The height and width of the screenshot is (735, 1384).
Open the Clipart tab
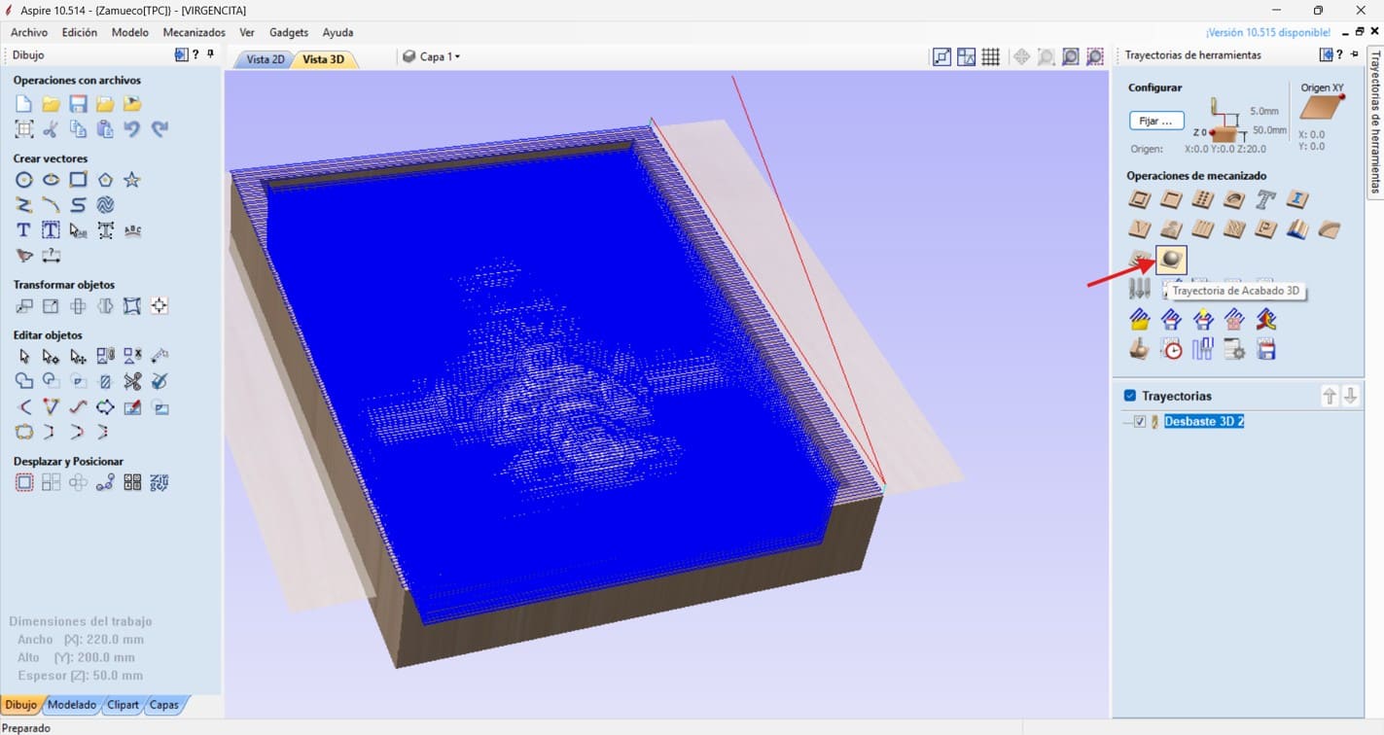pyautogui.click(x=124, y=705)
